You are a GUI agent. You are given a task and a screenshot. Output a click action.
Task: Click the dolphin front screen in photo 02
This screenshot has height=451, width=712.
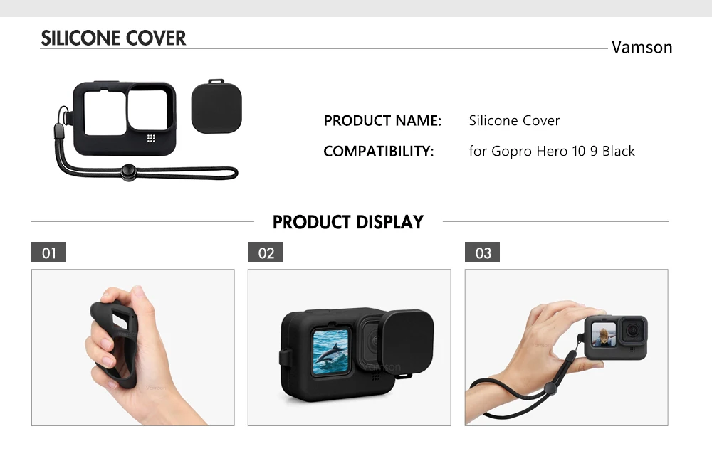(x=331, y=351)
